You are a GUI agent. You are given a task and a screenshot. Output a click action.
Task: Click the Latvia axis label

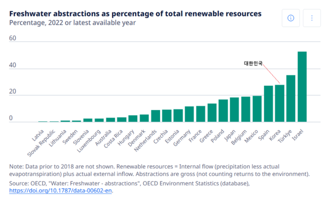point(38,135)
